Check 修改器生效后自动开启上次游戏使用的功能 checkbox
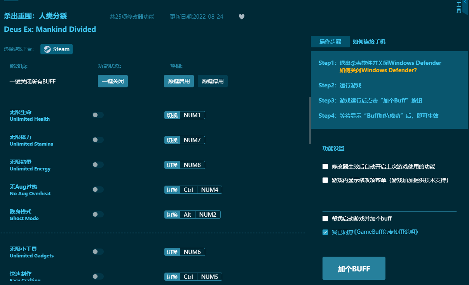469x285 pixels. (x=325, y=167)
